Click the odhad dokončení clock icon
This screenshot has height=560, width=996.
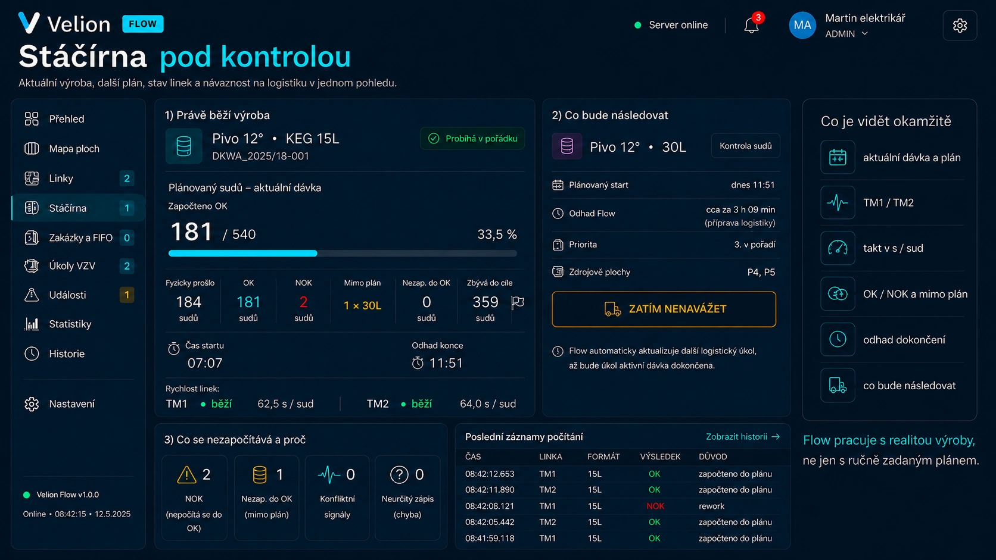[x=838, y=340]
